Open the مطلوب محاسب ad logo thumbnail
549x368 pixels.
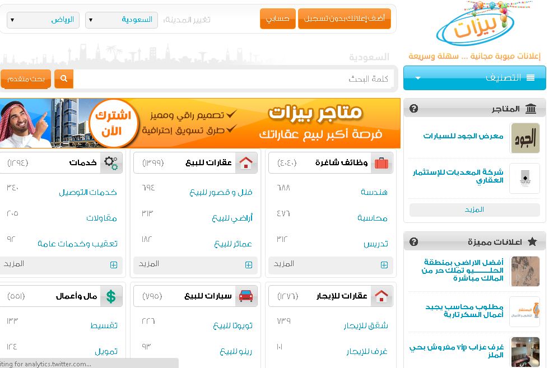click(525, 311)
